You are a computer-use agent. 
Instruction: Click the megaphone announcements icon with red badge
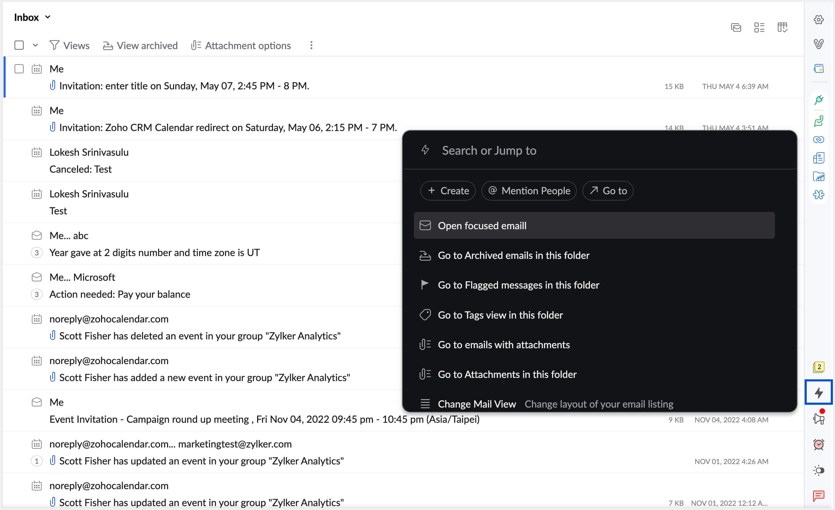[819, 419]
